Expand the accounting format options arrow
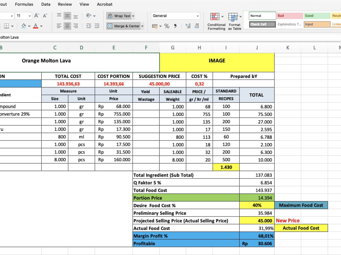The height and width of the screenshot is (255, 341). pos(161,26)
